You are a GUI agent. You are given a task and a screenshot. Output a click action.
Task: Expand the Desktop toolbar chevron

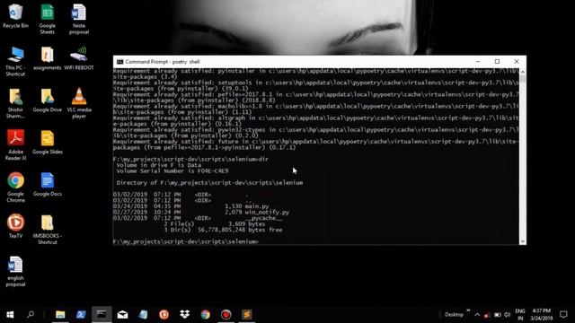click(x=468, y=310)
